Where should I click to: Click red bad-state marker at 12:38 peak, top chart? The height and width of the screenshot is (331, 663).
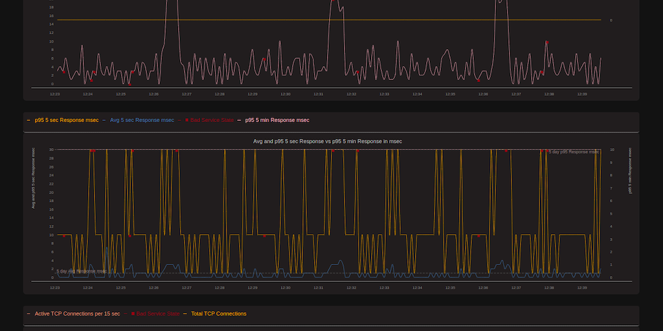coord(546,42)
